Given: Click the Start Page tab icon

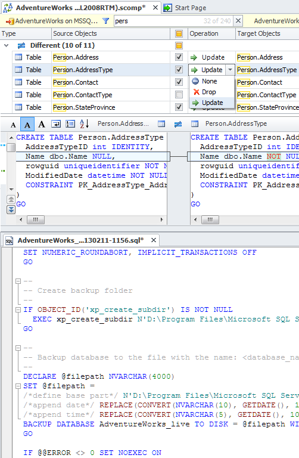Looking at the screenshot, I should click(x=167, y=8).
